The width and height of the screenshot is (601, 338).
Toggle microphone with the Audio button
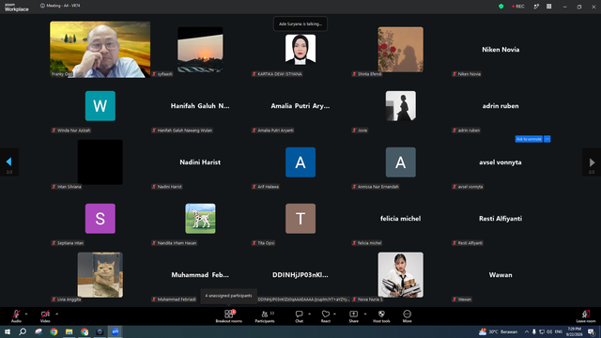(16, 316)
